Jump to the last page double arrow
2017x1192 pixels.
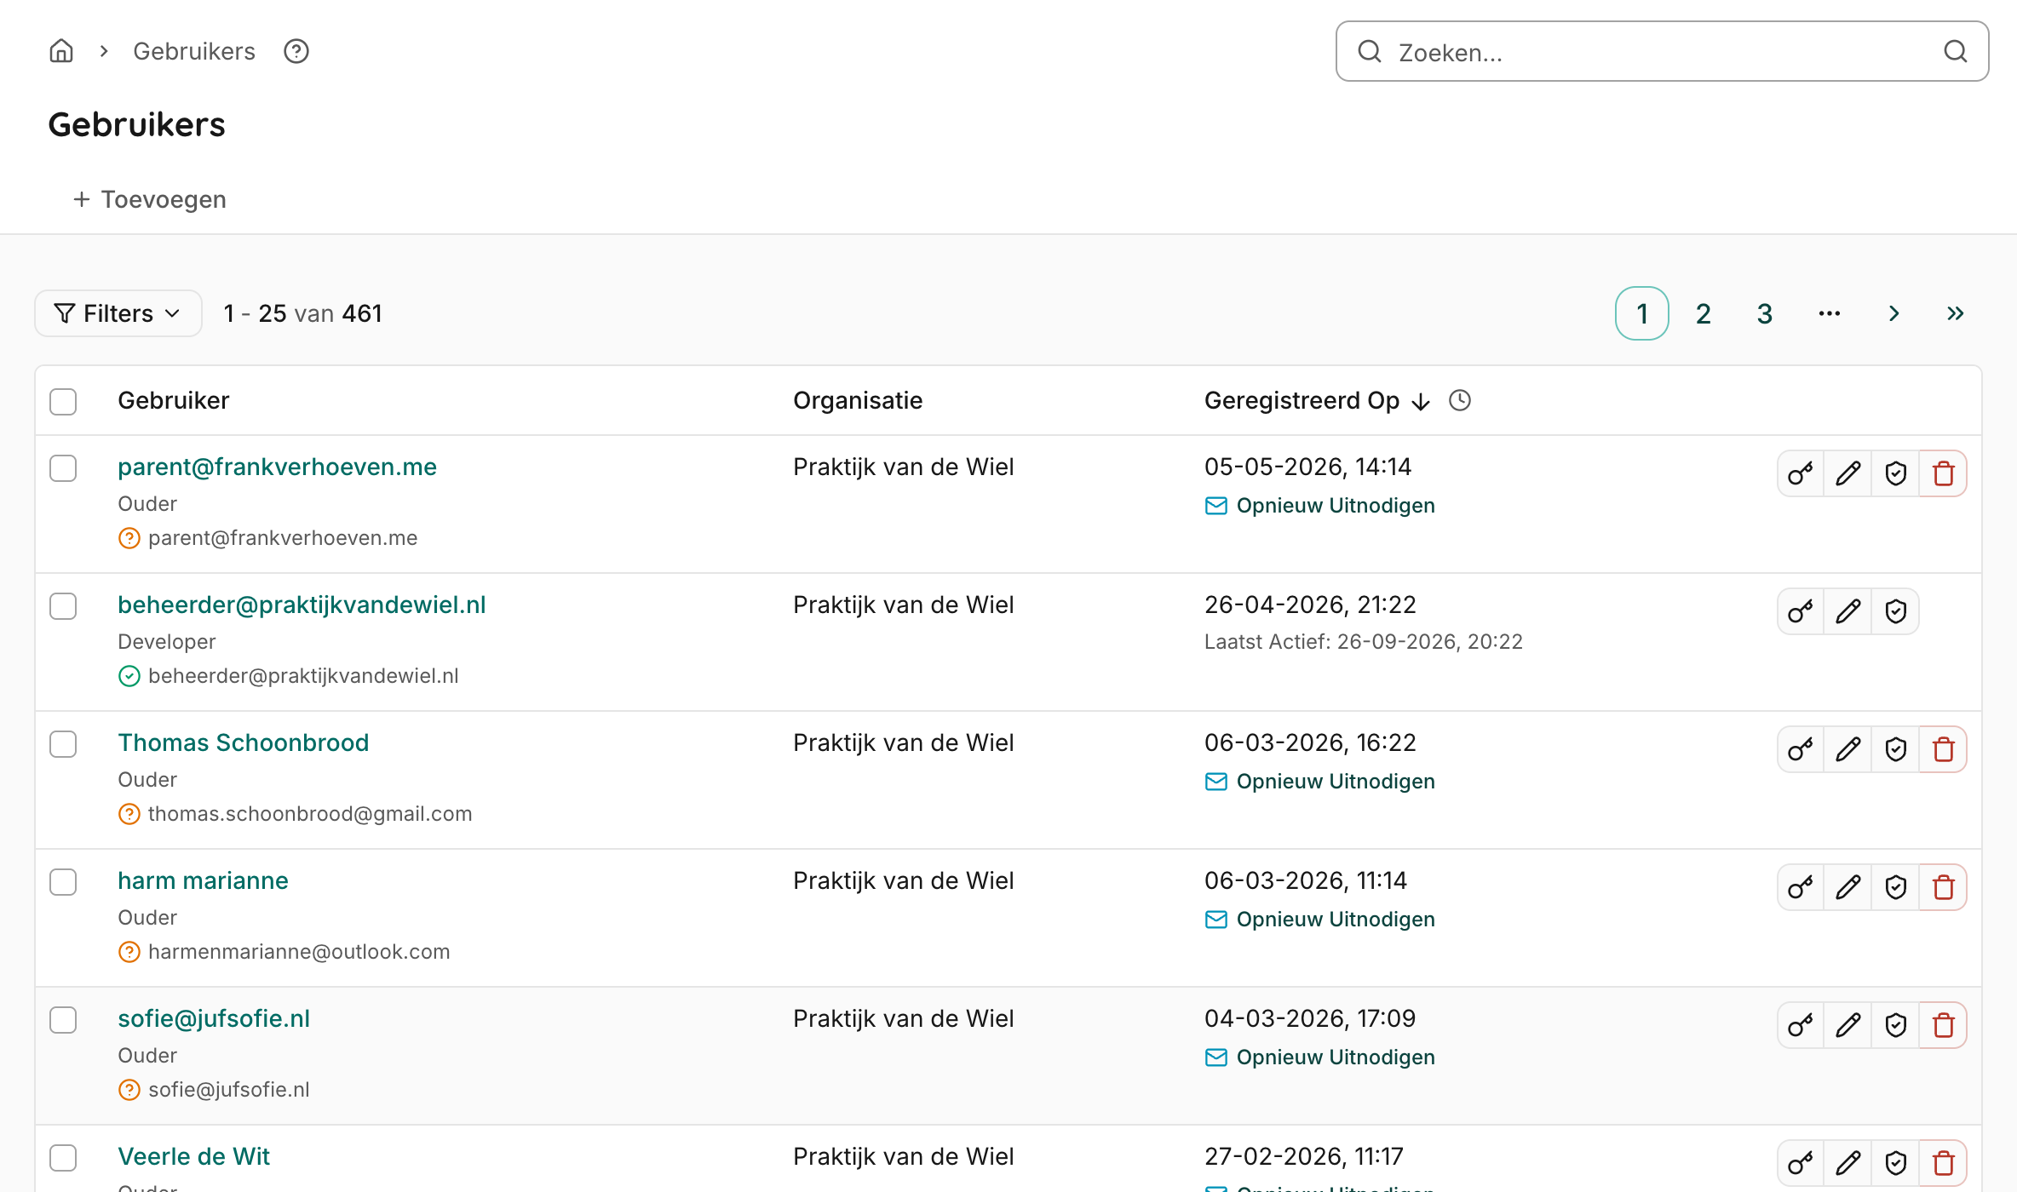click(x=1955, y=313)
